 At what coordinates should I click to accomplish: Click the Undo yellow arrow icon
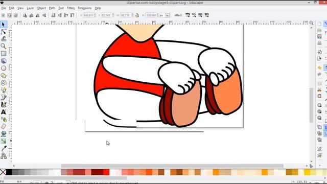(319, 68)
